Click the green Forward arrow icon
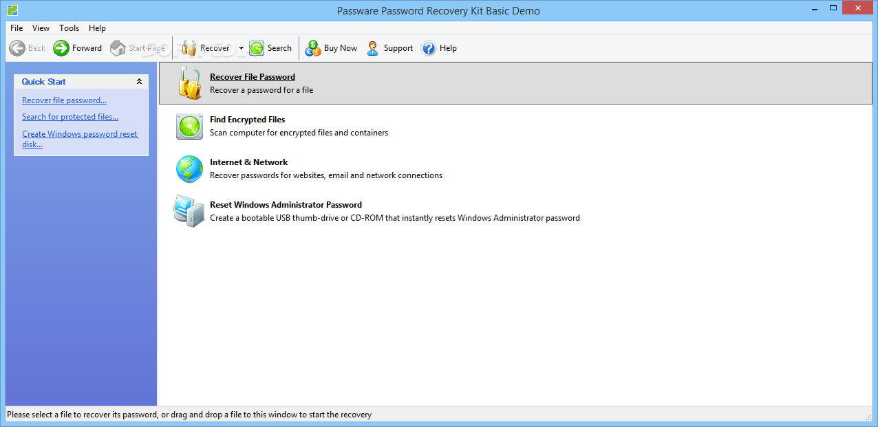 pos(61,48)
